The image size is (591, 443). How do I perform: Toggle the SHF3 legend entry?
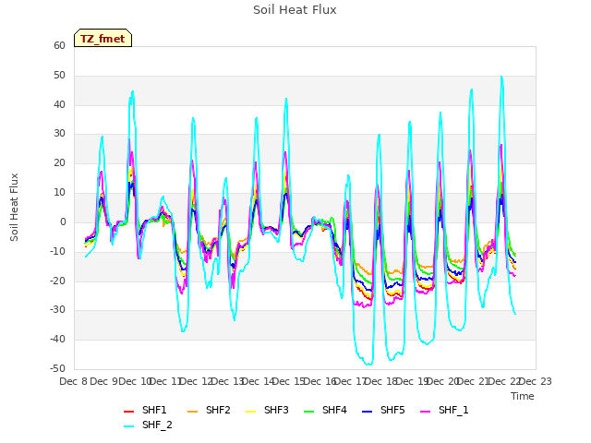pos(267,410)
